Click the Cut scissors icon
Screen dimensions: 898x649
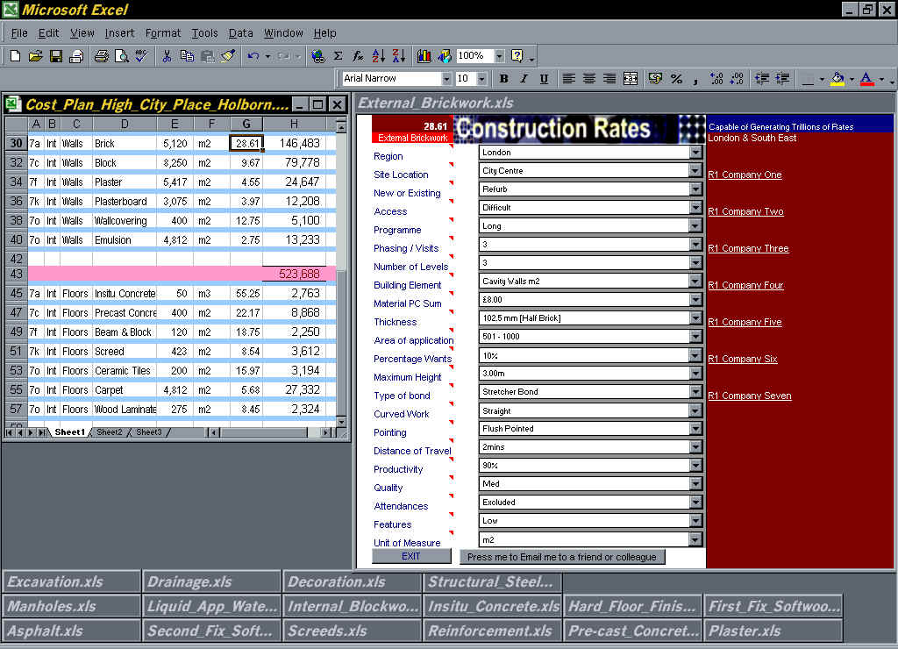[x=167, y=56]
